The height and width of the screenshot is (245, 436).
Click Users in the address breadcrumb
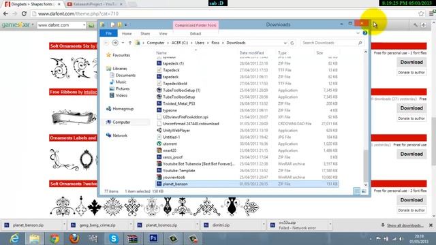pyautogui.click(x=200, y=43)
